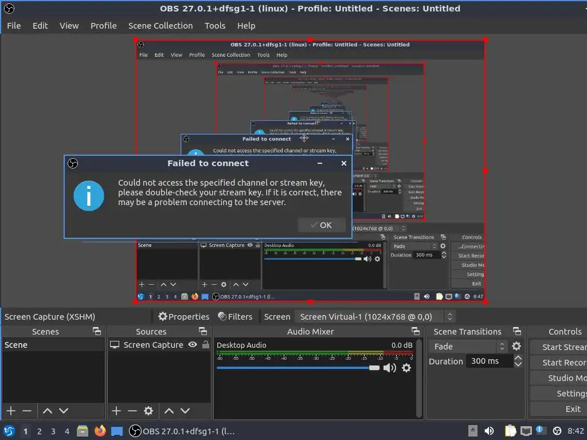Click the 8:42 clock
The height and width of the screenshot is (440, 587).
[576, 431]
